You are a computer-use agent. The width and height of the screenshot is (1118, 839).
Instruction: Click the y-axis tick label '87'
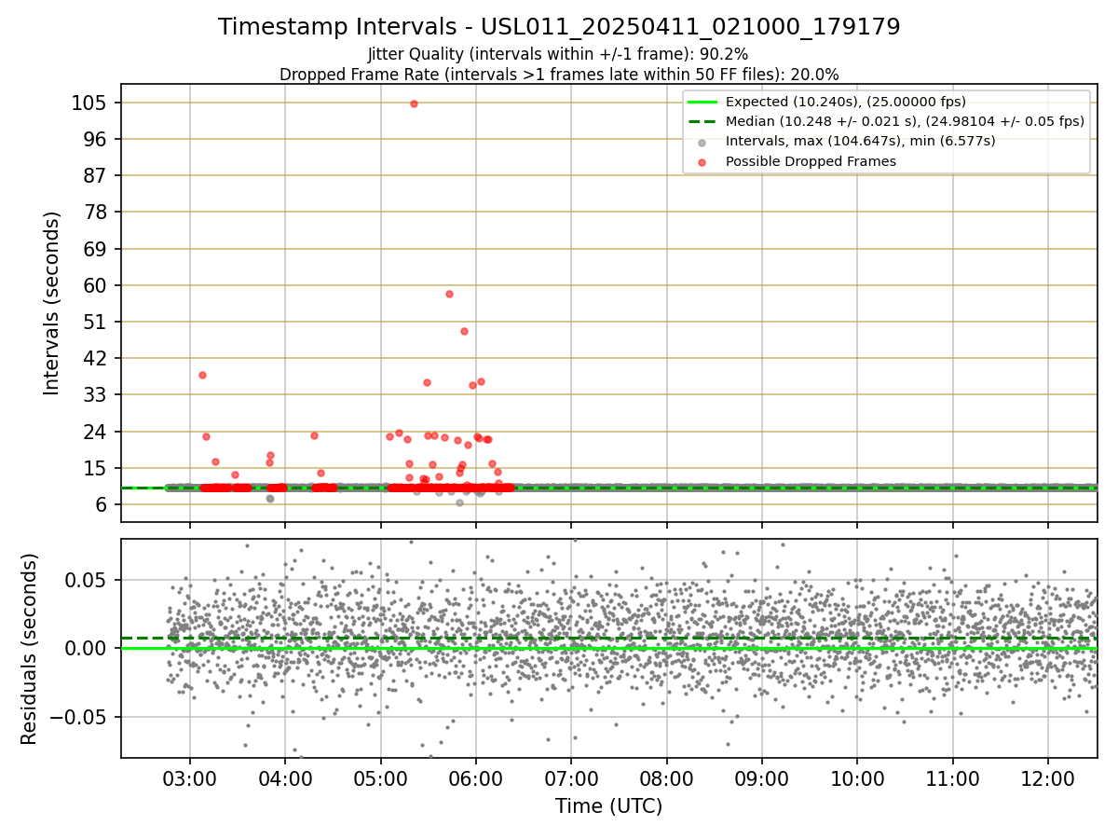click(96, 175)
